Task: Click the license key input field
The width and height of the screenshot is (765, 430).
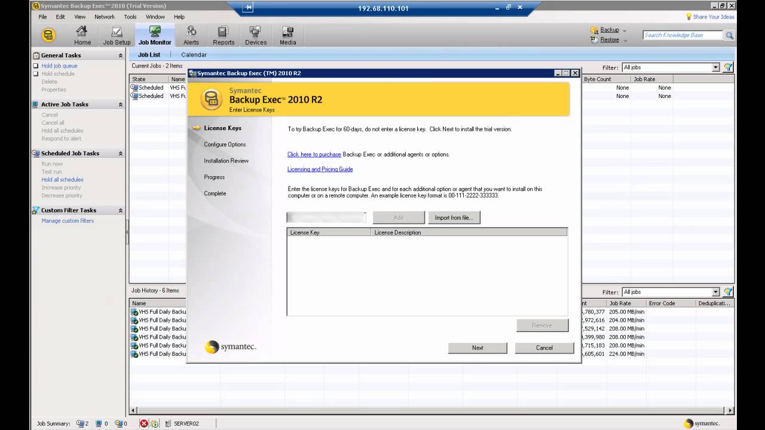Action: tap(326, 217)
